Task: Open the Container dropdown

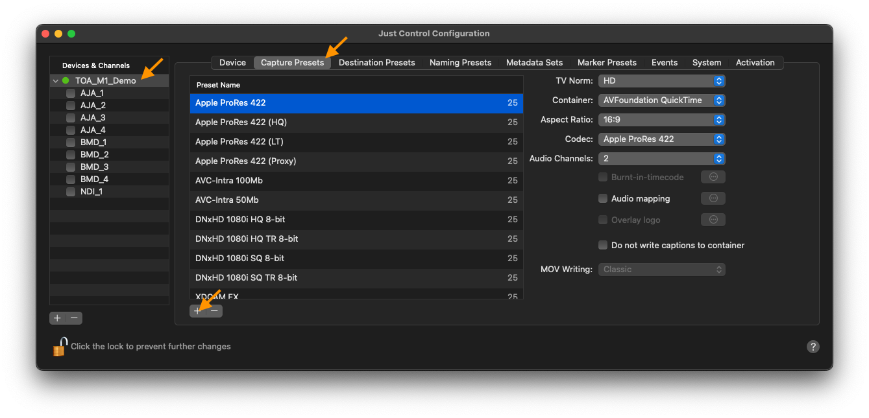Action: (661, 100)
